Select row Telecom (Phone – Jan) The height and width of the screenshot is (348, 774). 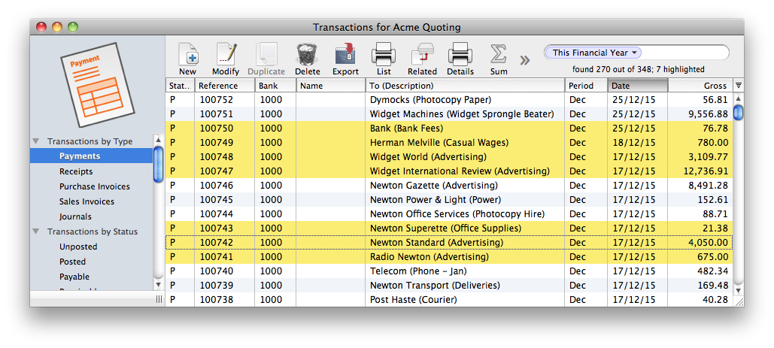(449, 271)
